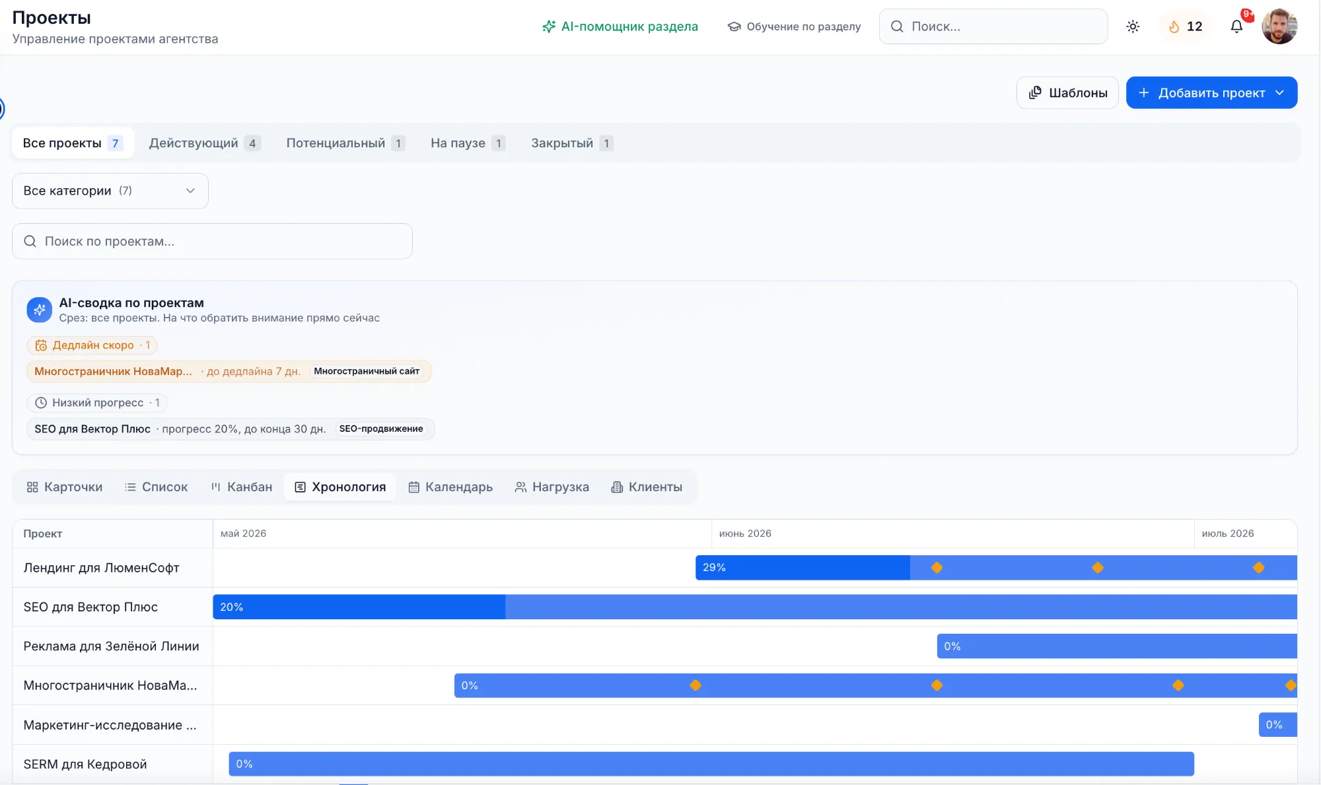1321x785 pixels.
Task: Click last milestone diamond on Лендинг row
Action: [1259, 568]
